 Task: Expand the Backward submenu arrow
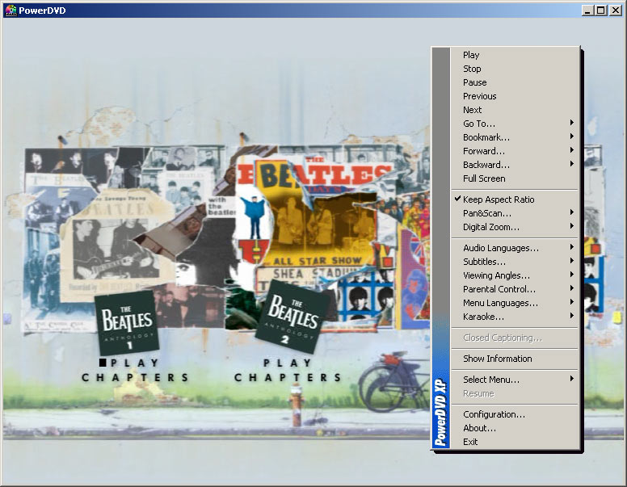572,164
